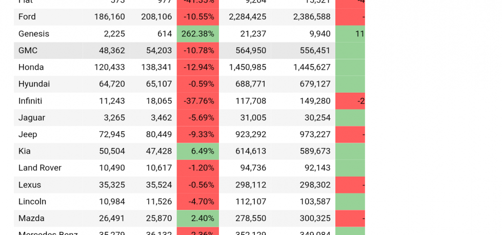This screenshot has height=235, width=502.
Task: Select Kia's 589,673 figure
Action: pos(315,151)
